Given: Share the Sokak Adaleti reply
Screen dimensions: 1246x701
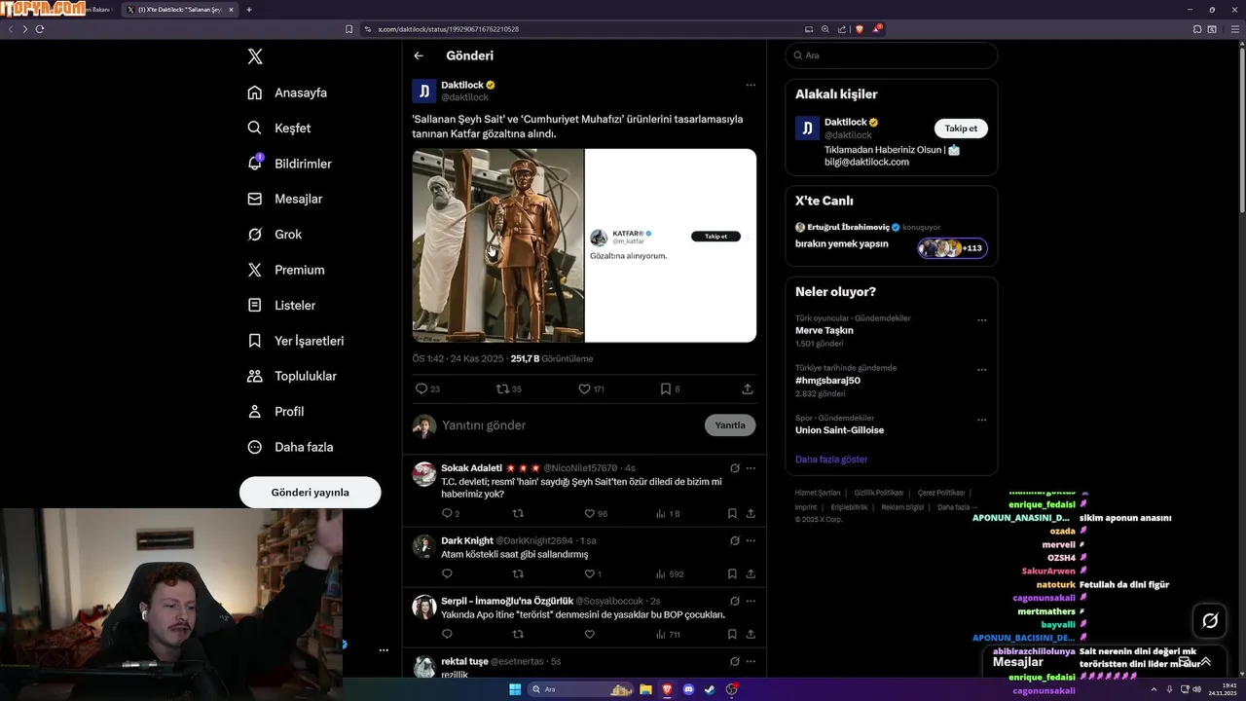Looking at the screenshot, I should (x=751, y=513).
